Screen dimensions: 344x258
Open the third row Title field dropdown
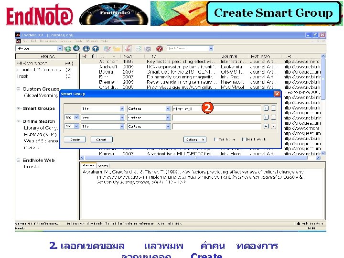(122, 126)
